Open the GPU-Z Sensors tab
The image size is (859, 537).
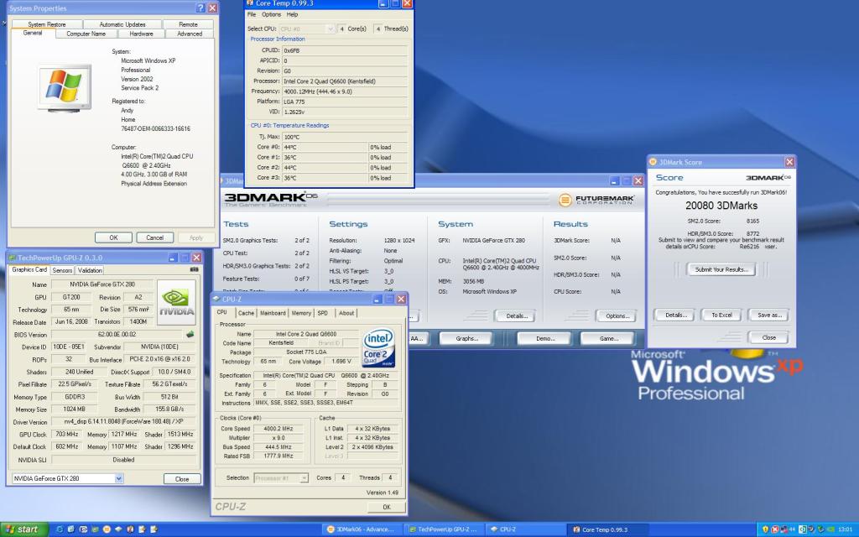coord(62,270)
